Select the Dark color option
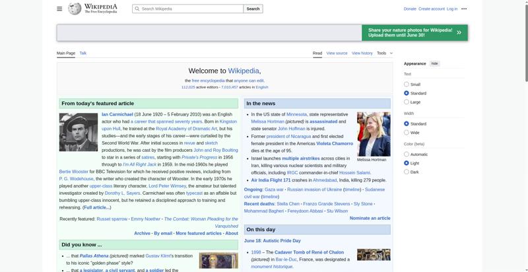The height and width of the screenshot is (272, 528). pyautogui.click(x=407, y=172)
